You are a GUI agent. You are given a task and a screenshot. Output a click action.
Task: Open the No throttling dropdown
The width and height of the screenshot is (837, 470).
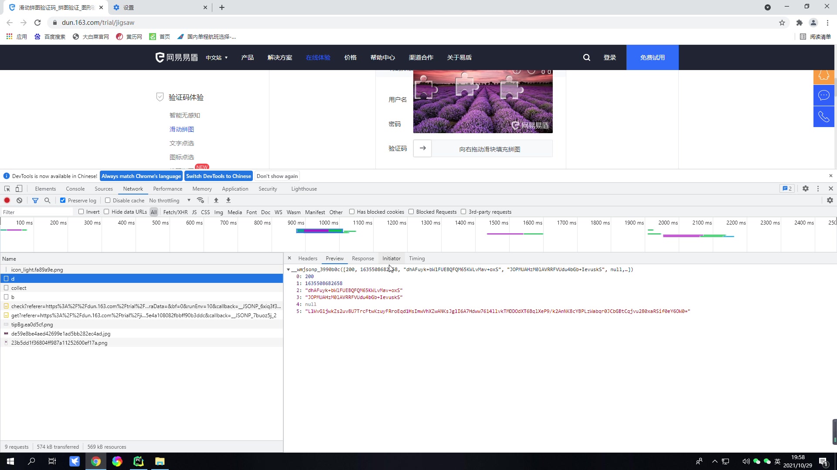click(170, 200)
